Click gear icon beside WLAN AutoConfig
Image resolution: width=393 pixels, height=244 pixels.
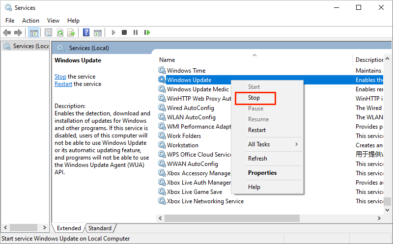tap(162, 117)
